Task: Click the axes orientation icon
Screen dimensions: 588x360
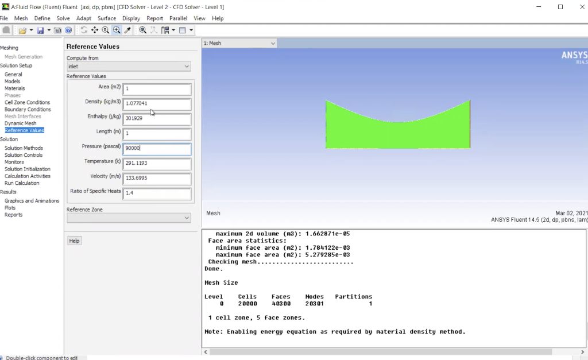Action: tap(153, 30)
